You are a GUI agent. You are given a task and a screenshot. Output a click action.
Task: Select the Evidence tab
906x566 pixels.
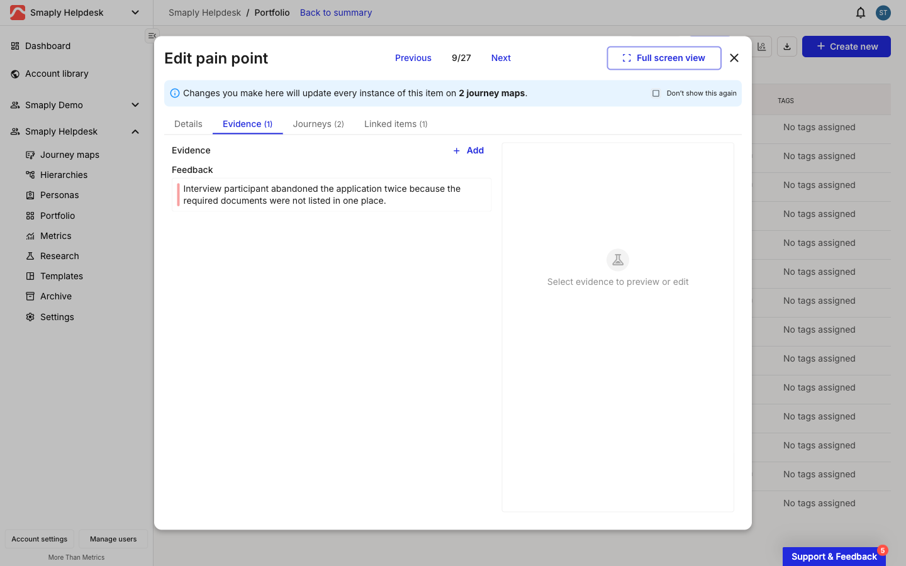(x=247, y=124)
